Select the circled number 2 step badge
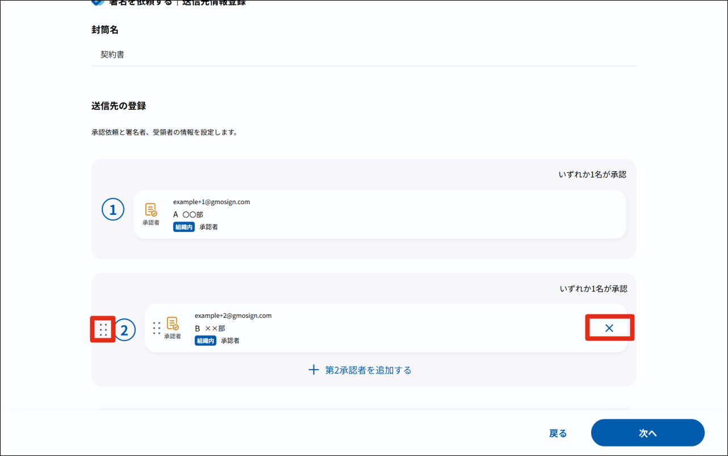728x456 pixels. 125,329
